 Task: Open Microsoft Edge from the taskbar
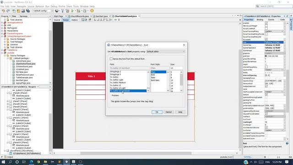click(x=32, y=162)
